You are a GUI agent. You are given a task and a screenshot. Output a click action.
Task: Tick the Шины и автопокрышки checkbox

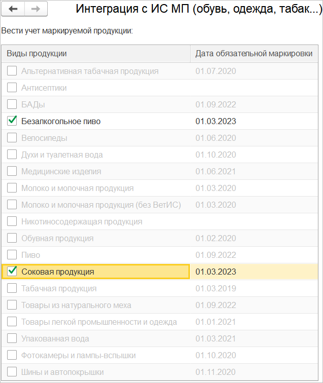12,372
